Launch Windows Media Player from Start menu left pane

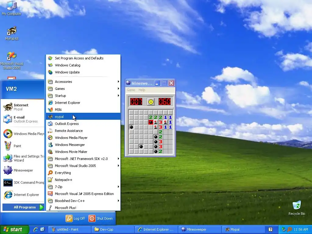[x=23, y=134]
